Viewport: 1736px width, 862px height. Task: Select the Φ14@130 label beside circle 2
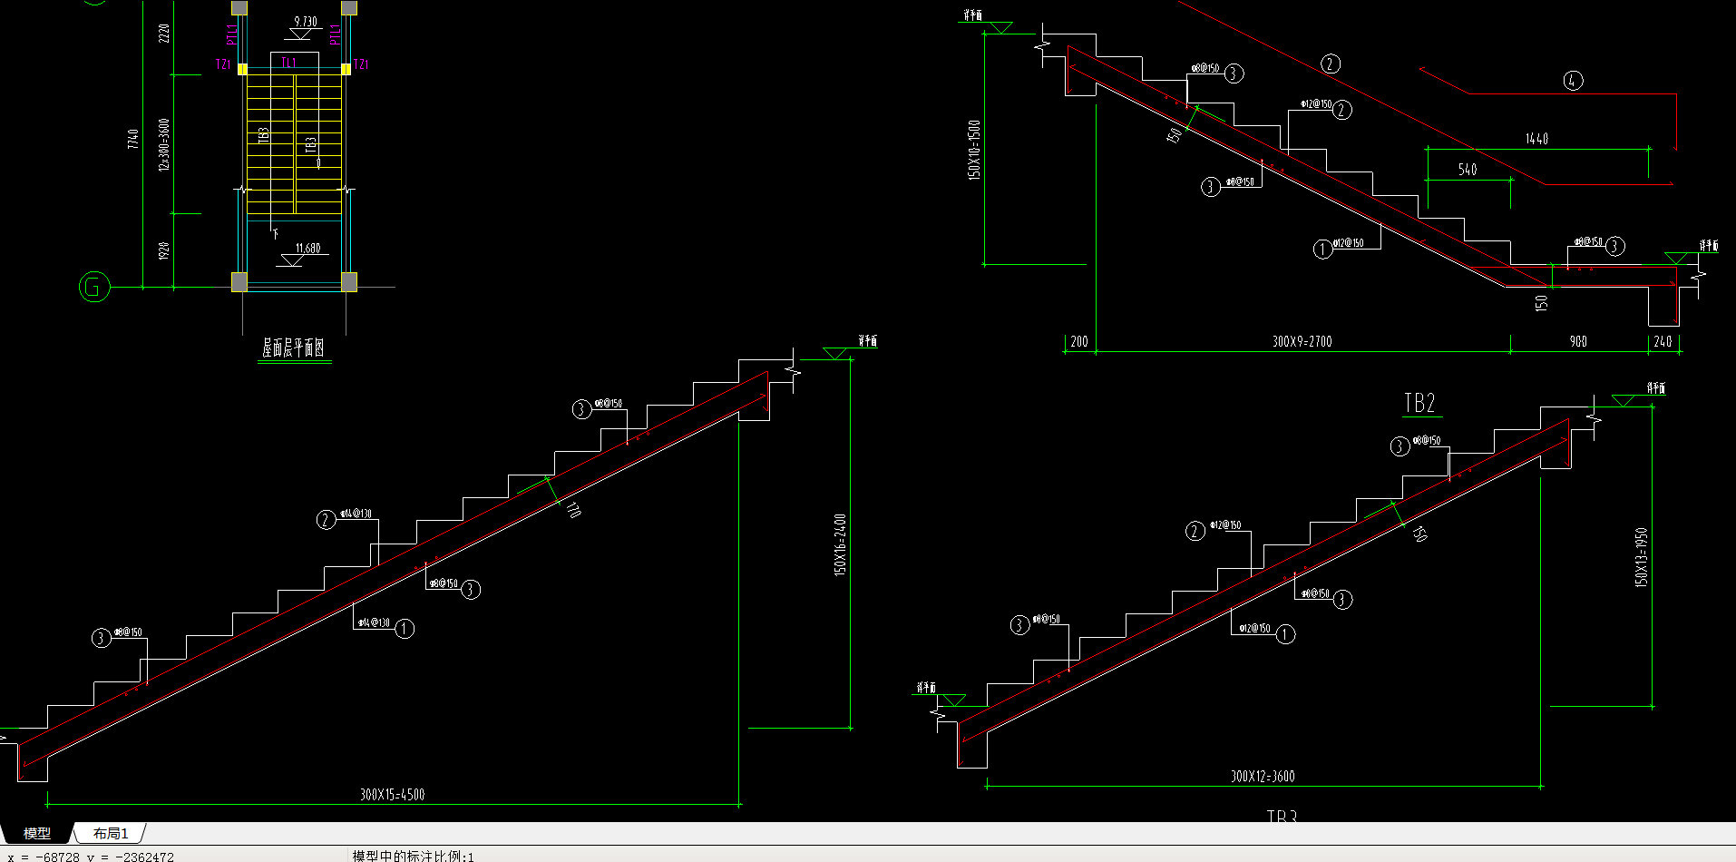click(x=356, y=514)
